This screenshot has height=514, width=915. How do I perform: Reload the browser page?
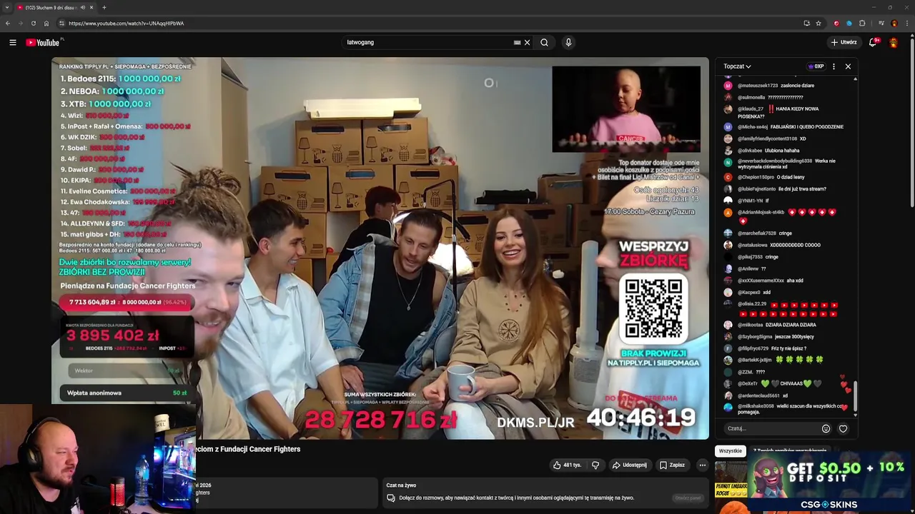click(x=33, y=24)
